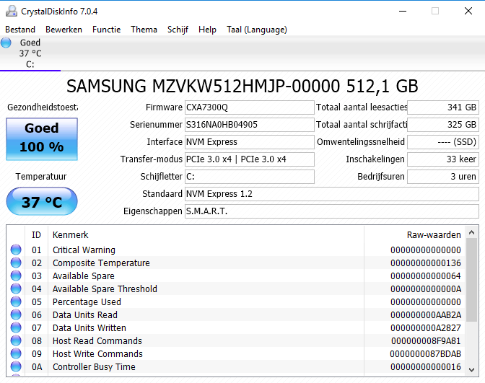Click status orb of Available Spare Threshold row

pos(16,289)
